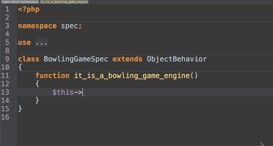The width and height of the screenshot is (273, 146).
Task: Click line number 9 in the gutter
Action: coord(7,59)
